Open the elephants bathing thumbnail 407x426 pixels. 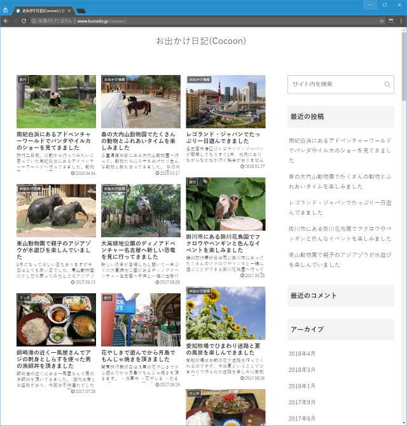(x=56, y=210)
